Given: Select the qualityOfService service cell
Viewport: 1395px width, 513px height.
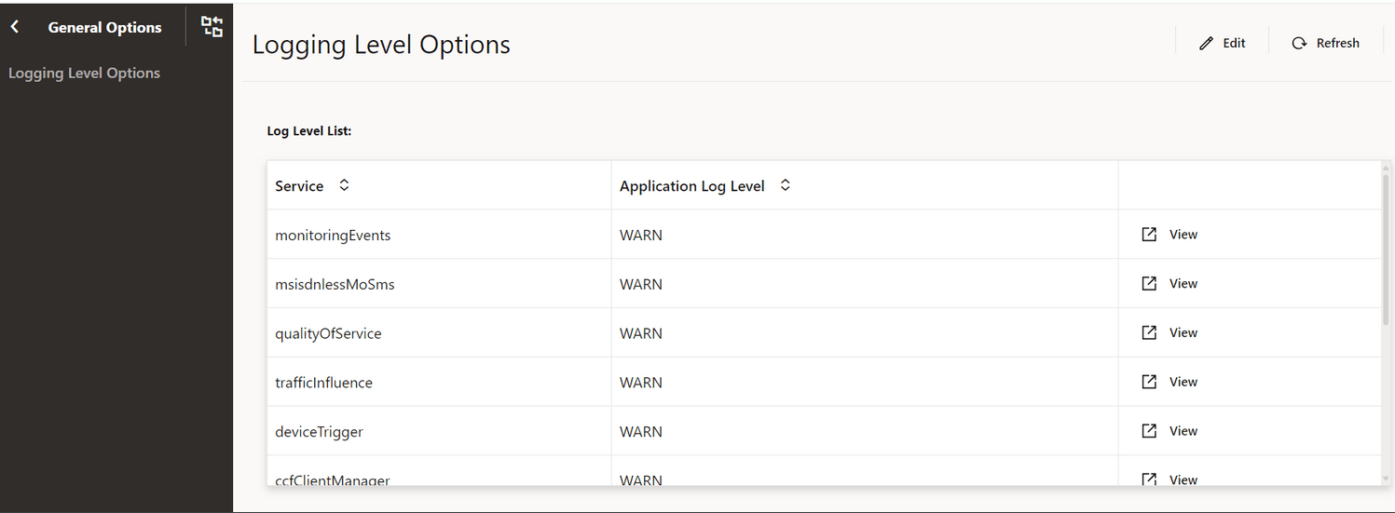Looking at the screenshot, I should [439, 333].
